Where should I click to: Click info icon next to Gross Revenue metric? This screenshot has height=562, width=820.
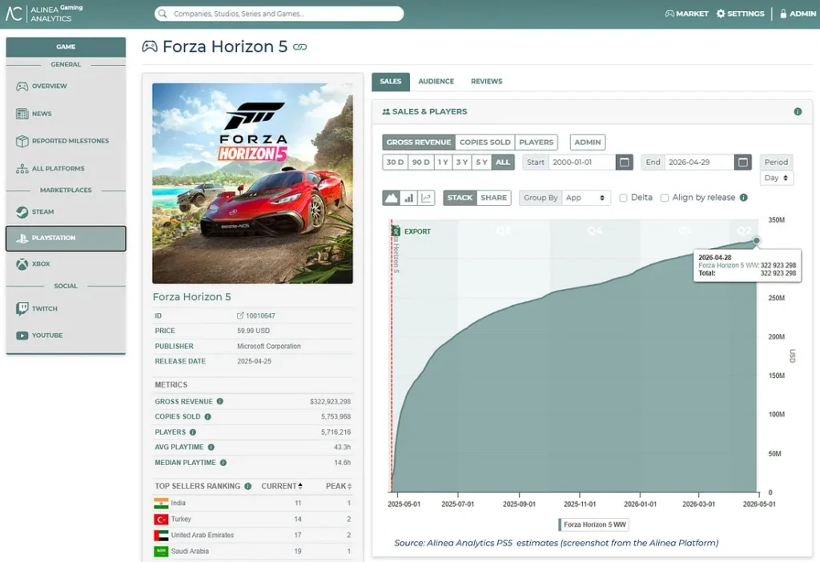219,401
